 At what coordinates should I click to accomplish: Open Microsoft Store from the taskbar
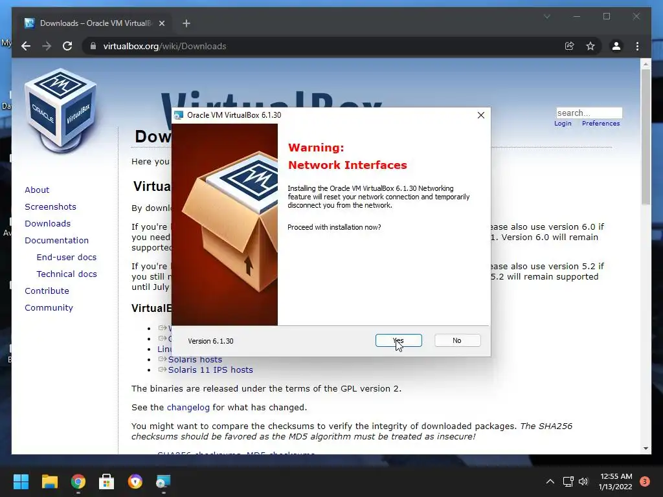[x=107, y=481]
